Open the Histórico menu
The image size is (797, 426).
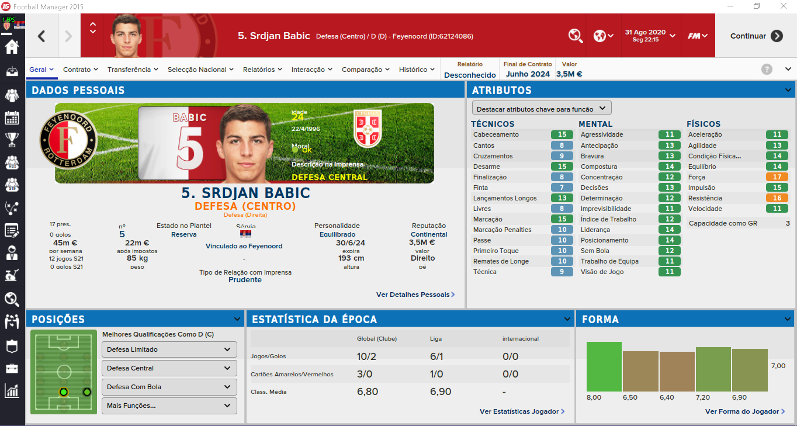417,70
